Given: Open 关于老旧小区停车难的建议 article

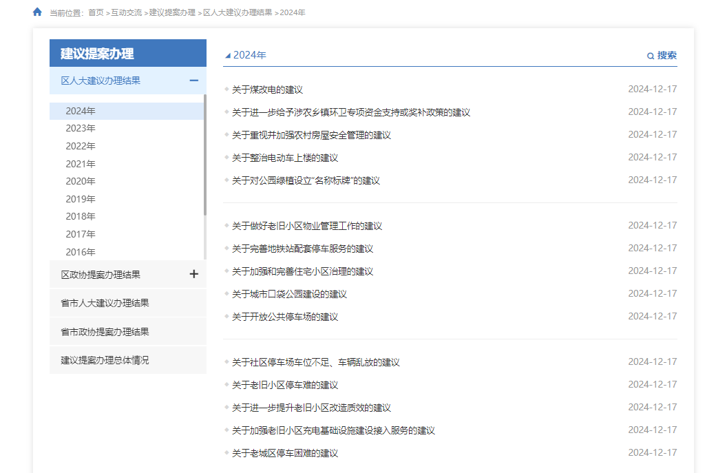Looking at the screenshot, I should point(285,385).
